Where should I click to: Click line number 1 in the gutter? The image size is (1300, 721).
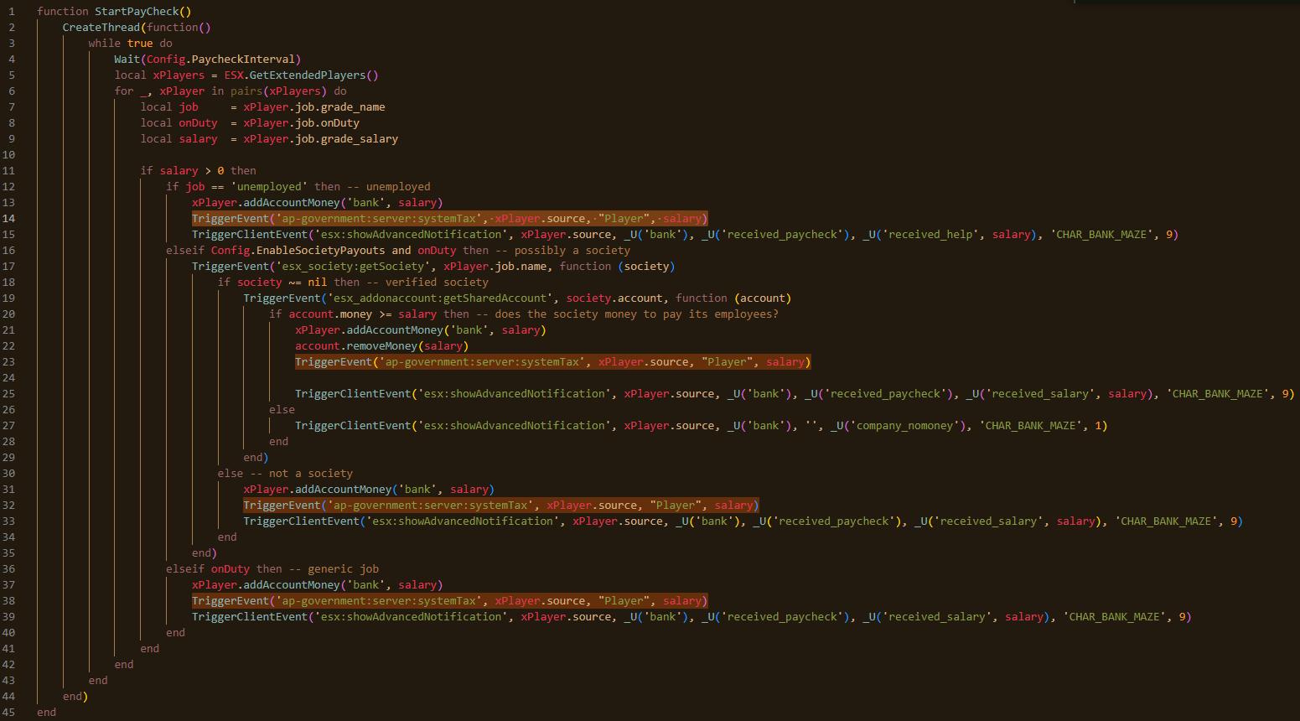[12, 12]
